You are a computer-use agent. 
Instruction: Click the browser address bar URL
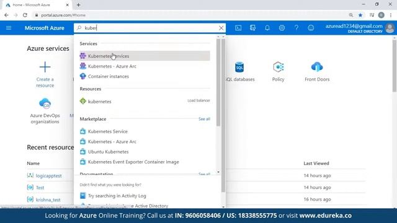click(63, 15)
